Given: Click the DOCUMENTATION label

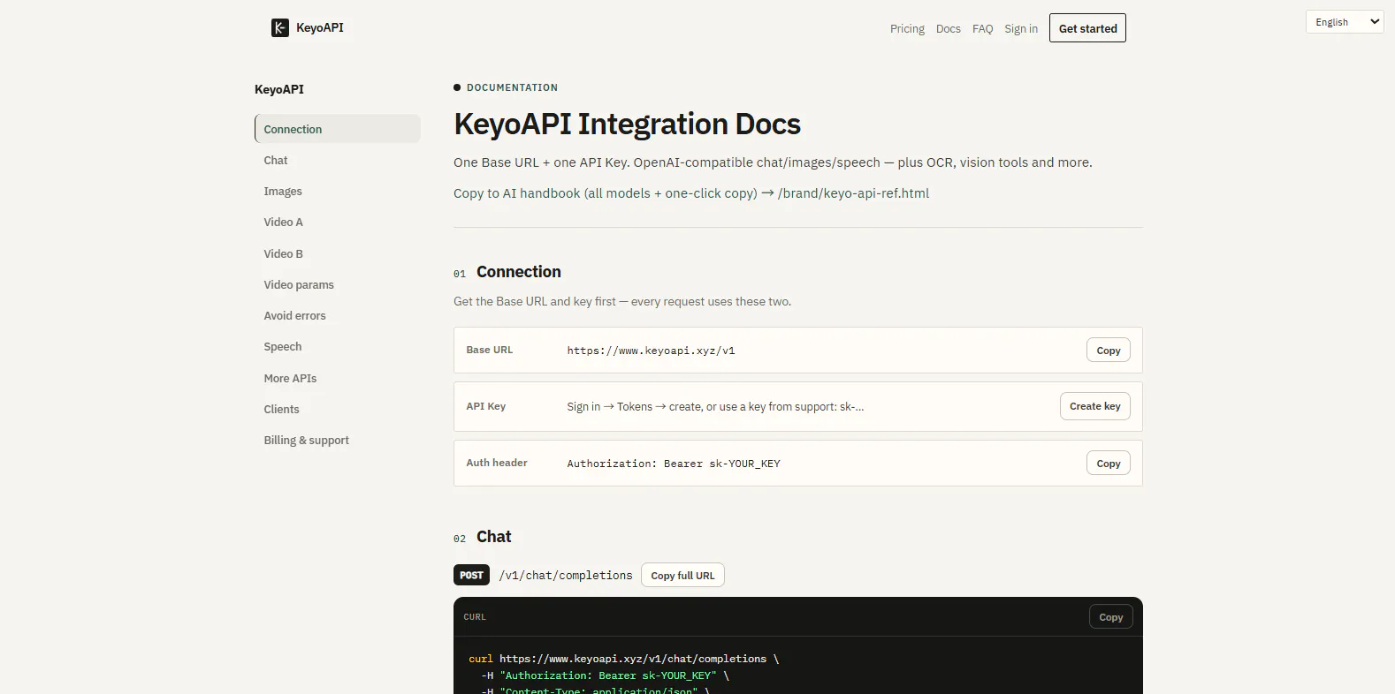Looking at the screenshot, I should [512, 87].
